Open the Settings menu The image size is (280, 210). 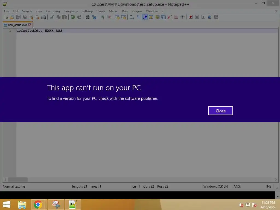tap(87, 11)
